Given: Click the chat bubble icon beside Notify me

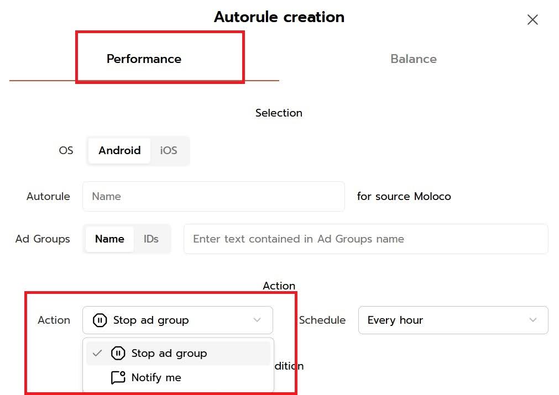Looking at the screenshot, I should [118, 378].
